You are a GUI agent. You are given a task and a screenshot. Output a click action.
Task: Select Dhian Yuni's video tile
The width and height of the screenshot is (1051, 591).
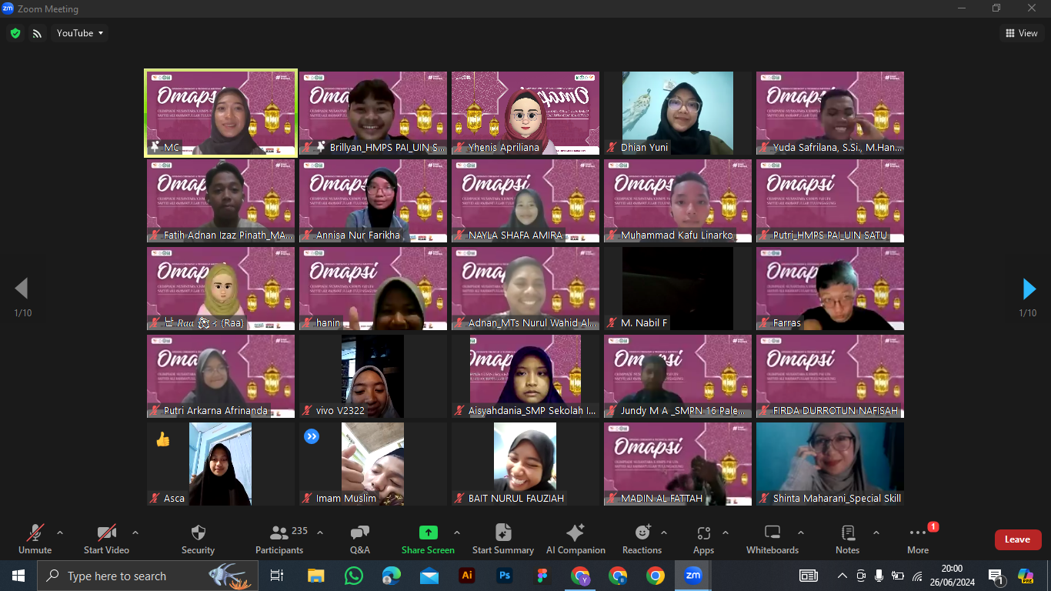(x=677, y=113)
